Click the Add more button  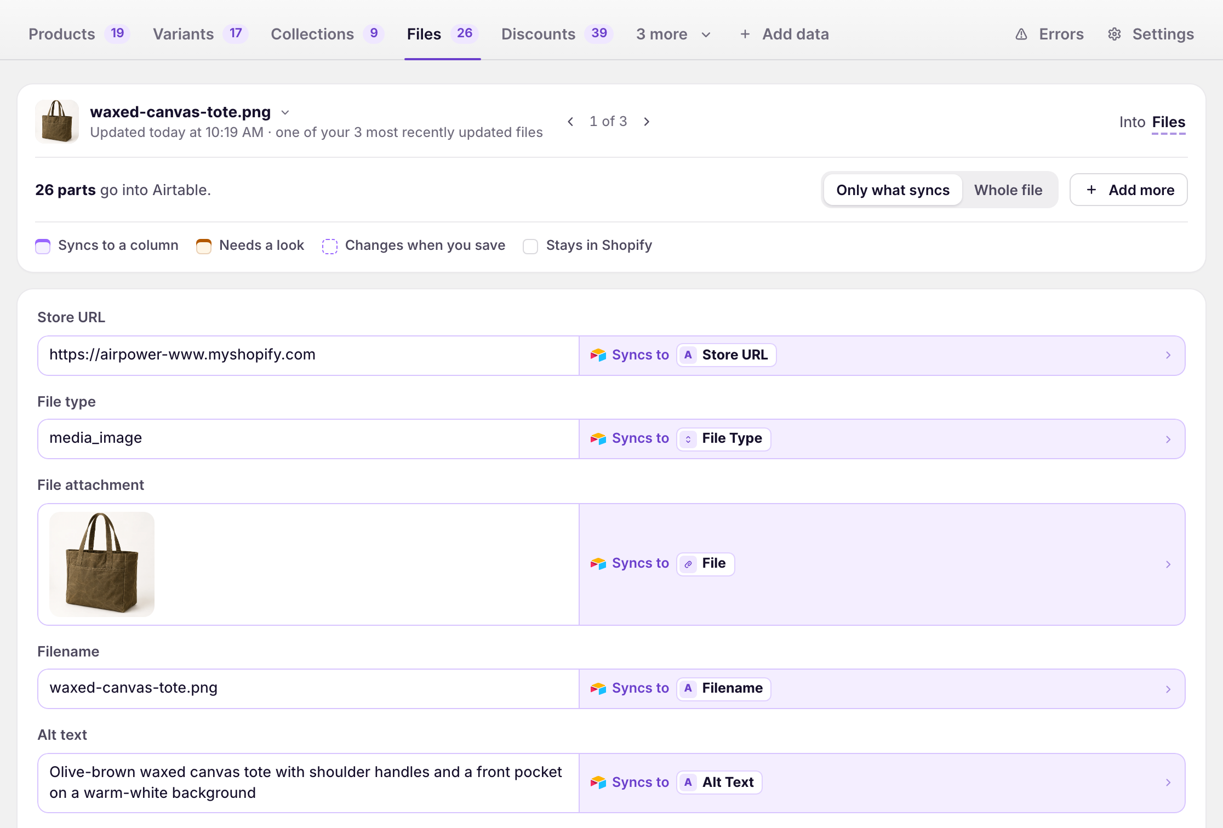coord(1128,190)
